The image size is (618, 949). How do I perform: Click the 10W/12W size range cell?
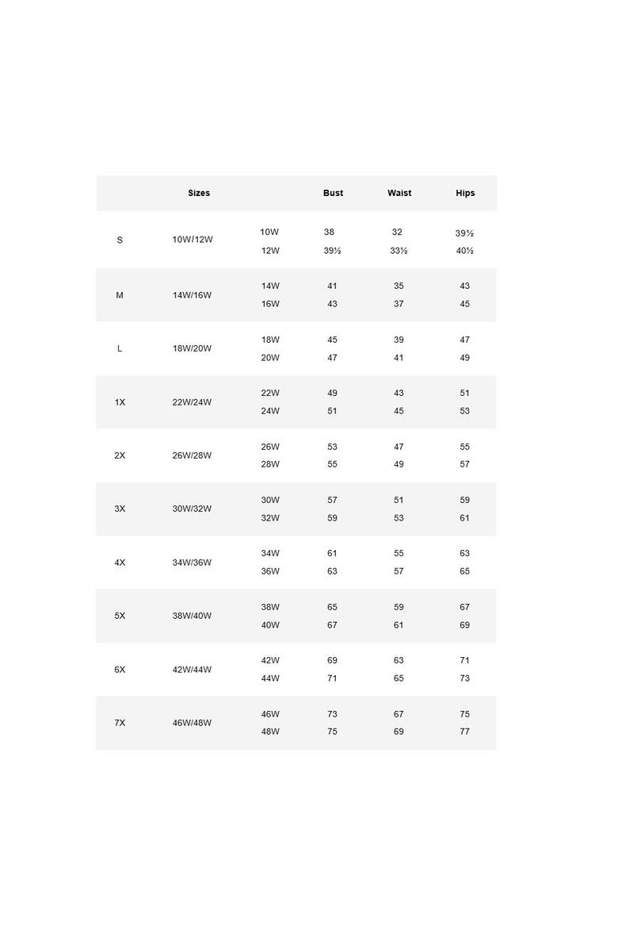pos(193,240)
